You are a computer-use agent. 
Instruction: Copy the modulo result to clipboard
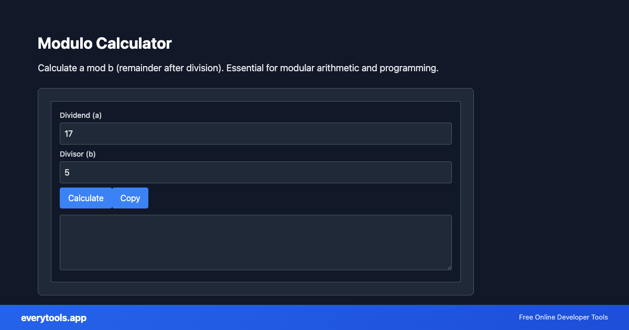tap(129, 198)
